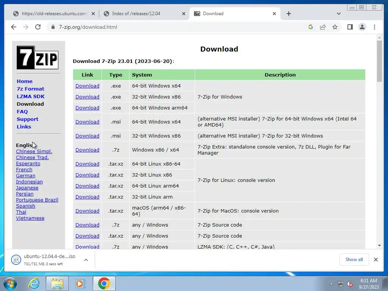Click the 7-Zip logo image
The height and width of the screenshot is (291, 388).
click(x=38, y=58)
